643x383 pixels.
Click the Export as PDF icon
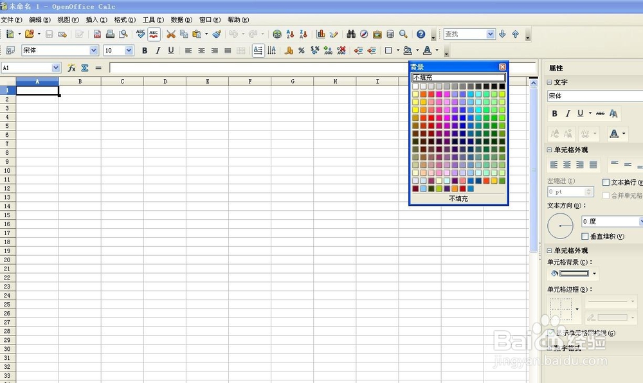tap(97, 35)
